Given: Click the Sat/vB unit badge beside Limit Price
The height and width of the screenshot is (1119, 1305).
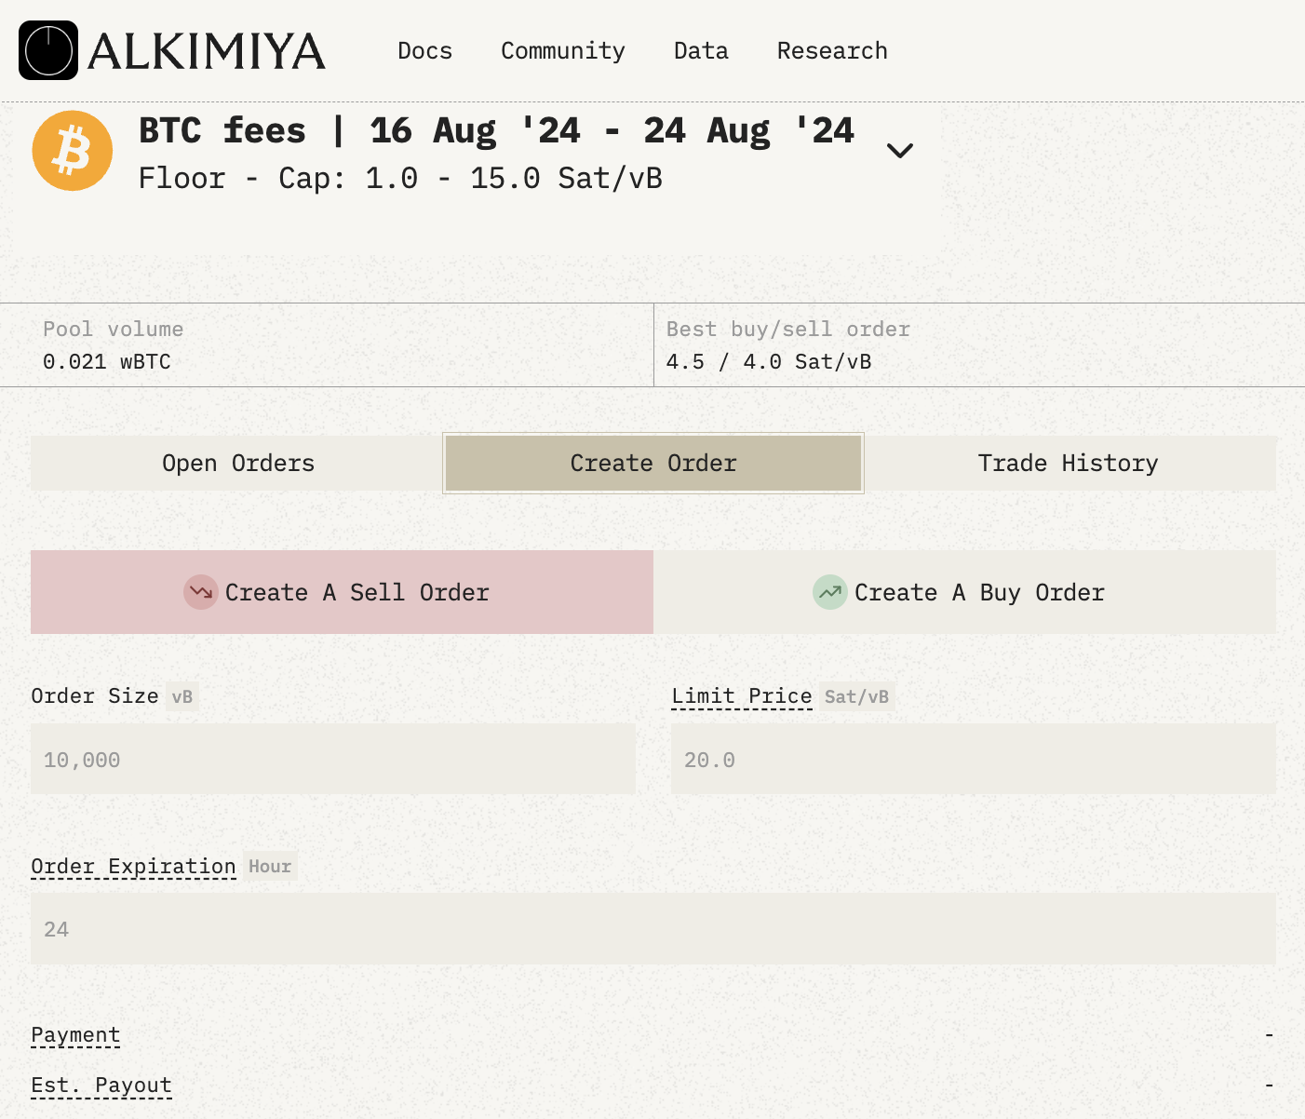Looking at the screenshot, I should (856, 696).
